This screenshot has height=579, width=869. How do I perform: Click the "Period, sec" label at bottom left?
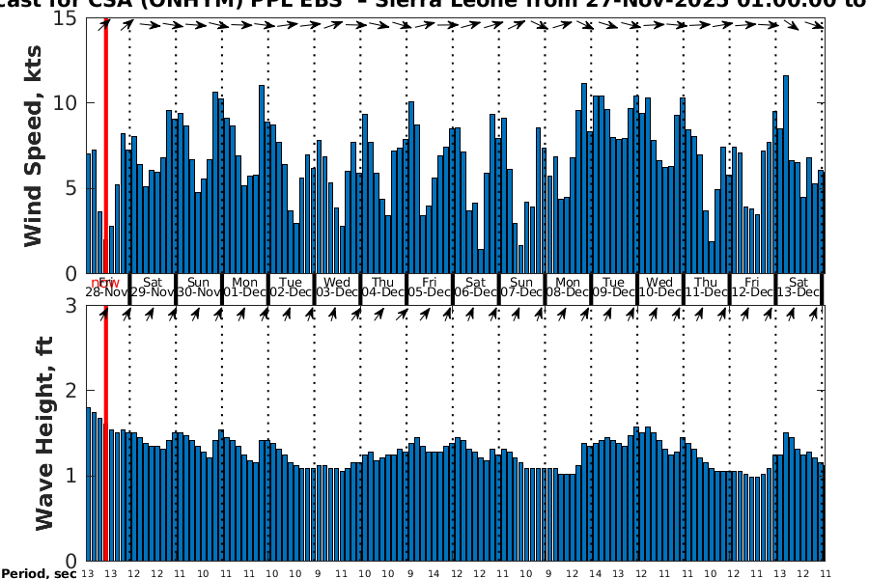point(39,574)
